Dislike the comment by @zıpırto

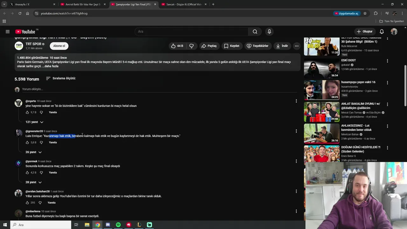click(41, 112)
